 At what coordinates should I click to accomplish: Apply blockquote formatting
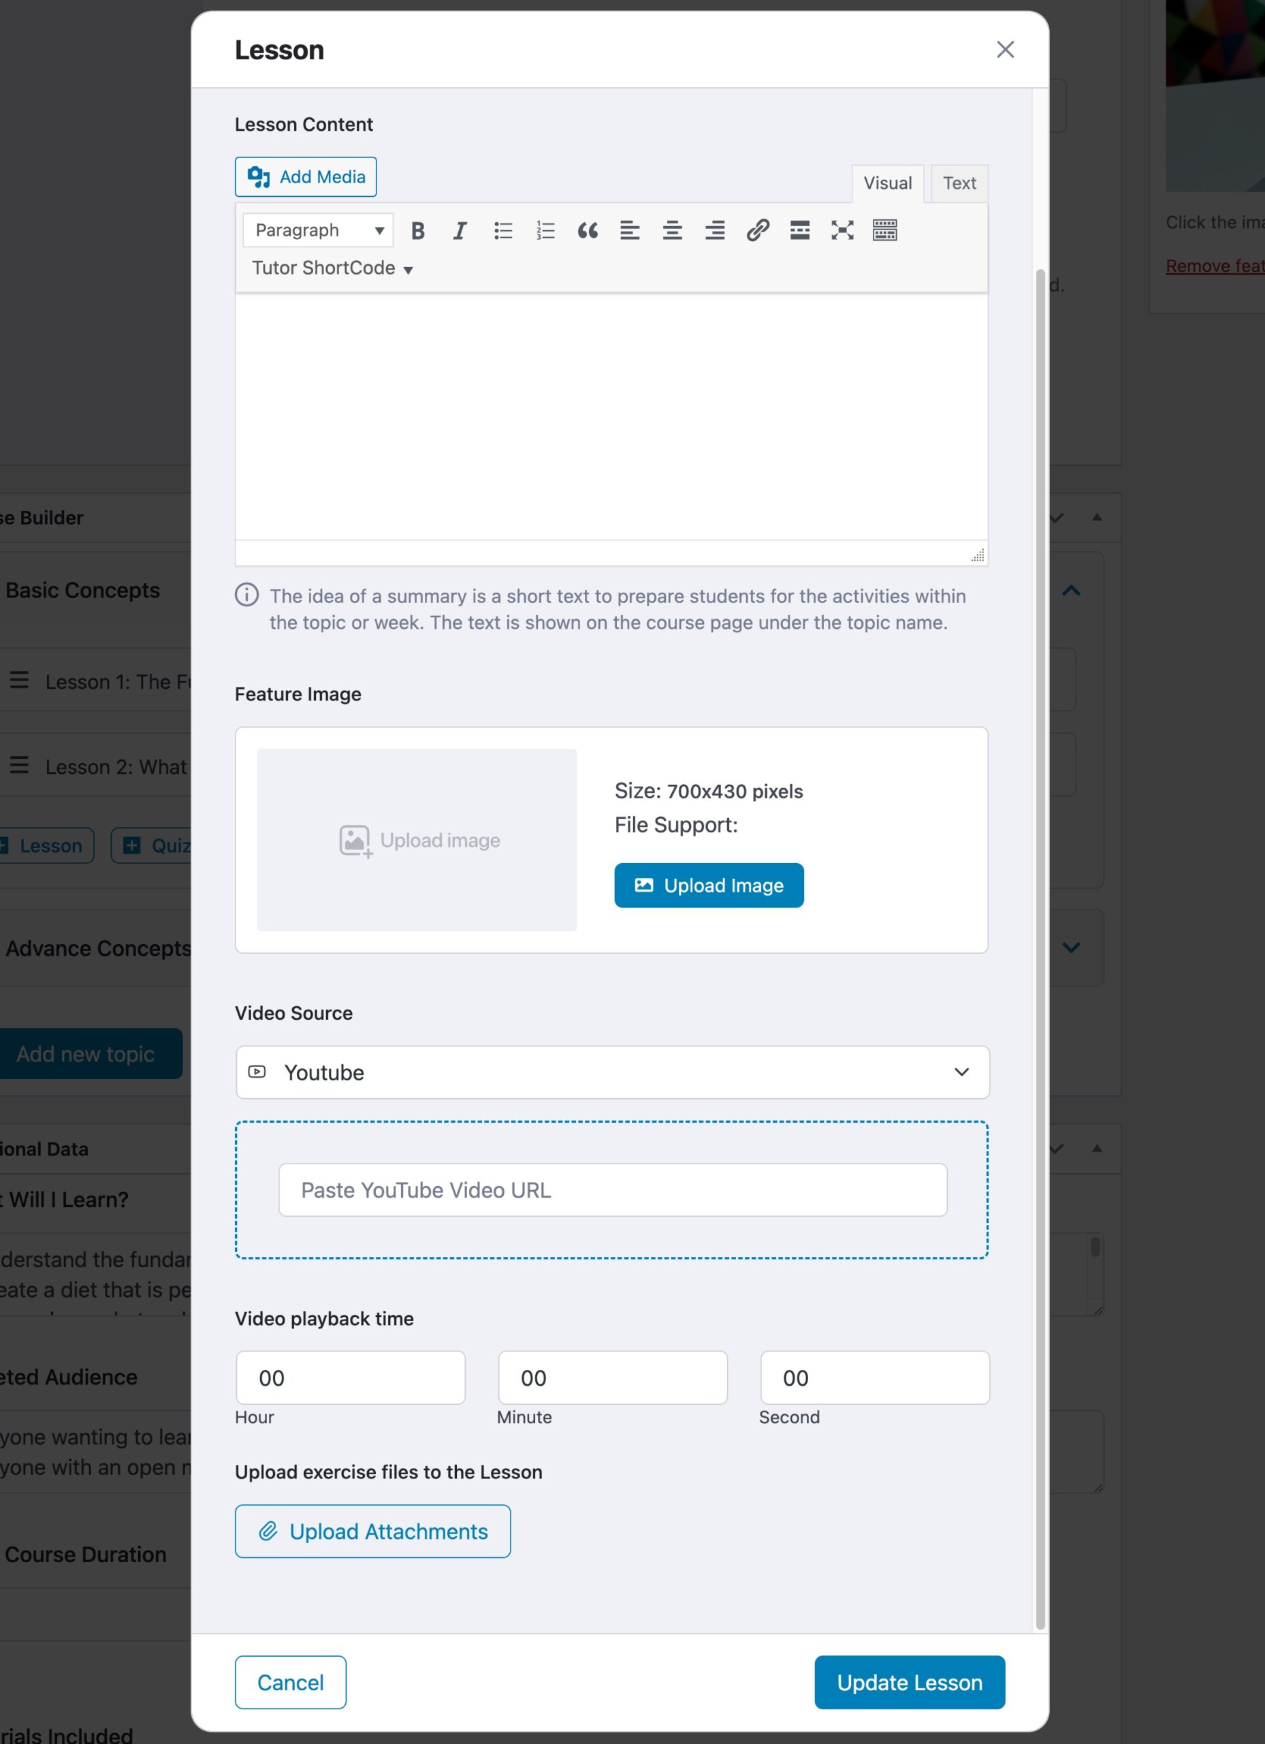click(587, 231)
